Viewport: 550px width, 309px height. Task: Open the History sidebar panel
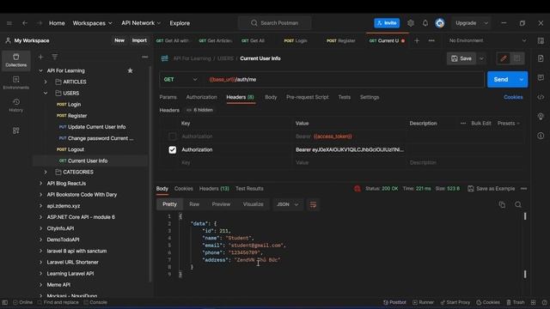tap(16, 105)
